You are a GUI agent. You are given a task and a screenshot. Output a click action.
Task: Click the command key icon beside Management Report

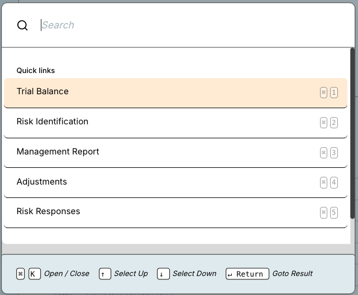tap(323, 152)
